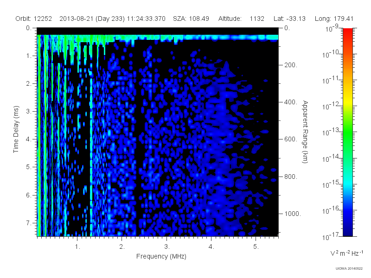Click the '7.' tick on time delay axis
The height and width of the screenshot is (278, 371).
point(29,223)
